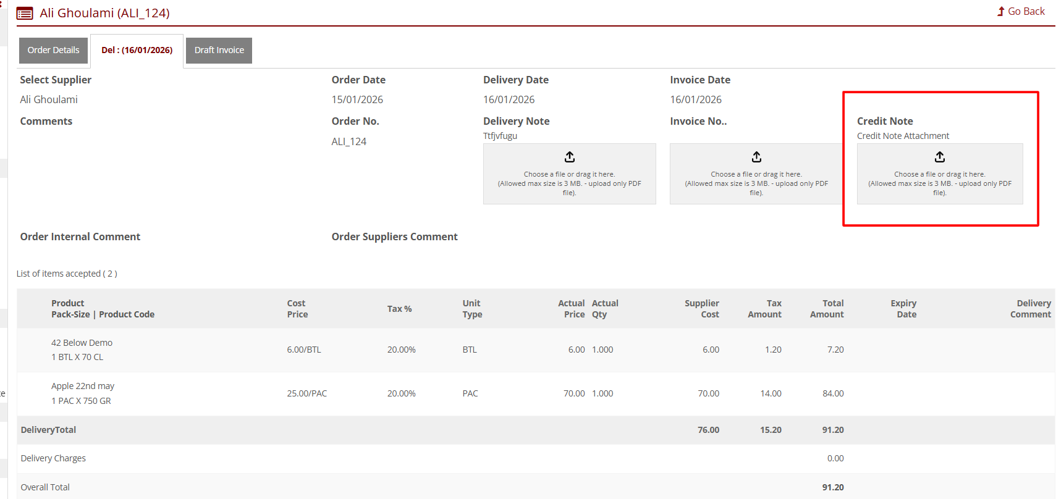Click the Expiry Date column header
The width and height of the screenshot is (1056, 499).
coord(903,309)
